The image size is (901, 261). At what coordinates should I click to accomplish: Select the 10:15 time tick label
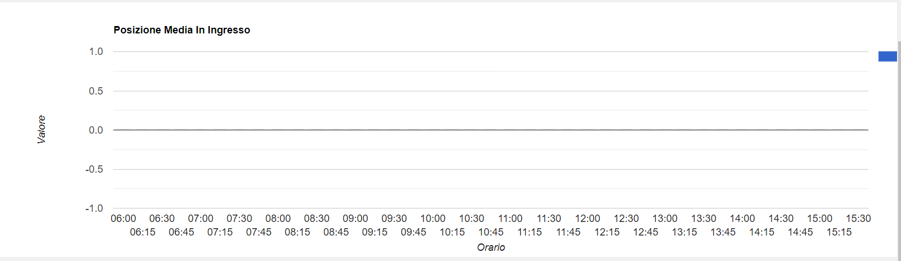(452, 232)
